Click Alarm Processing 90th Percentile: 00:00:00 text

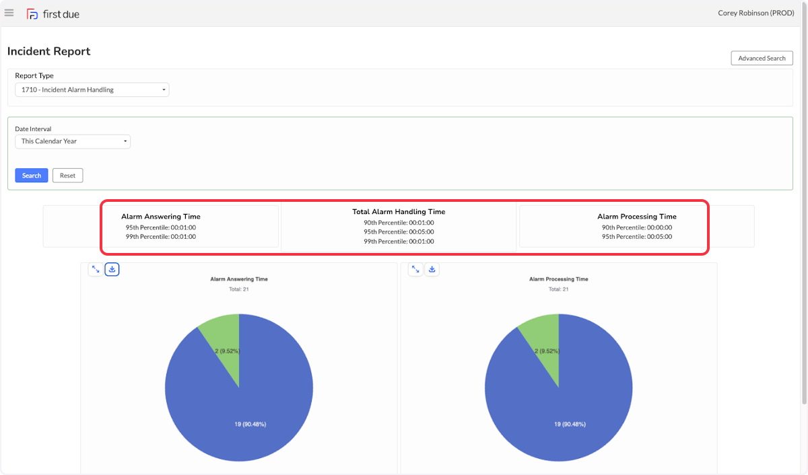[x=637, y=227]
